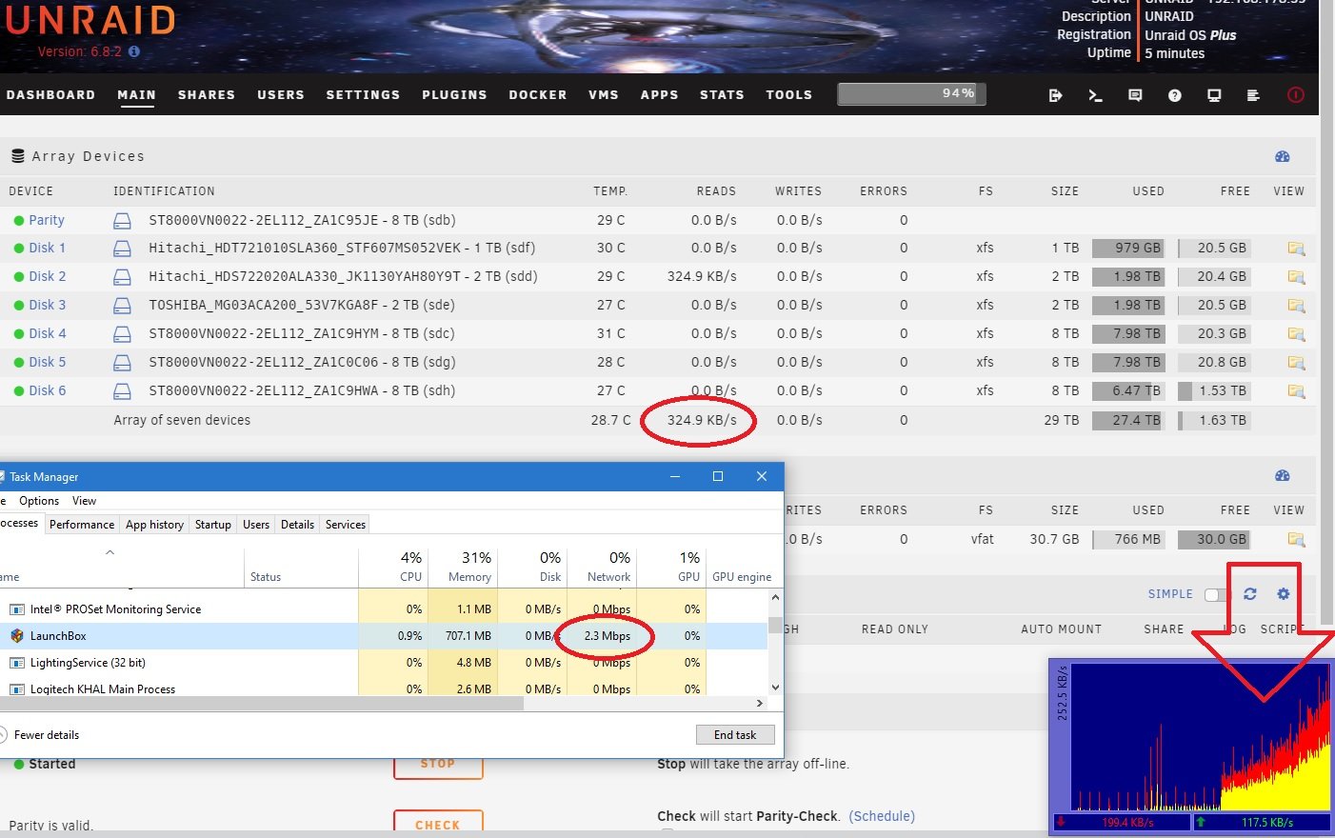Click the Array Devices dashboard gauge icon
1335x838 pixels.
click(x=1282, y=156)
